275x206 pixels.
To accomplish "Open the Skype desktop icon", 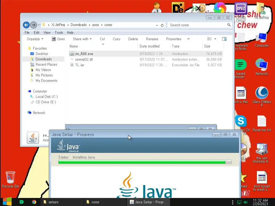I will (x=241, y=121).
